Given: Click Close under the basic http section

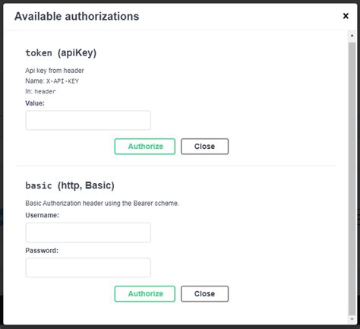Looking at the screenshot, I should [x=204, y=294].
